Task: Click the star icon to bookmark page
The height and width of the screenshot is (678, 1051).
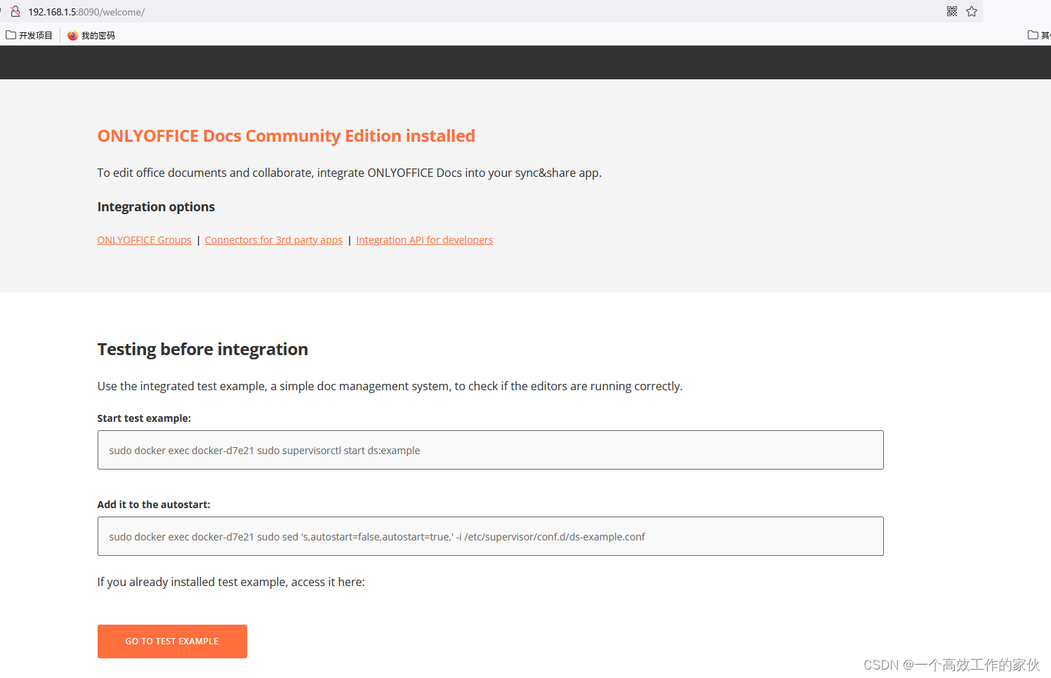Action: pos(972,11)
